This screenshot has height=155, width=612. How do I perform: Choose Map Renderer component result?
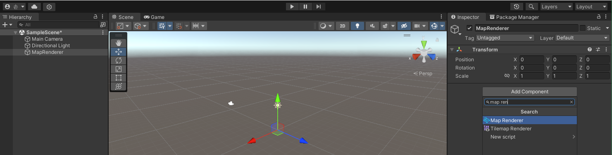click(530, 120)
